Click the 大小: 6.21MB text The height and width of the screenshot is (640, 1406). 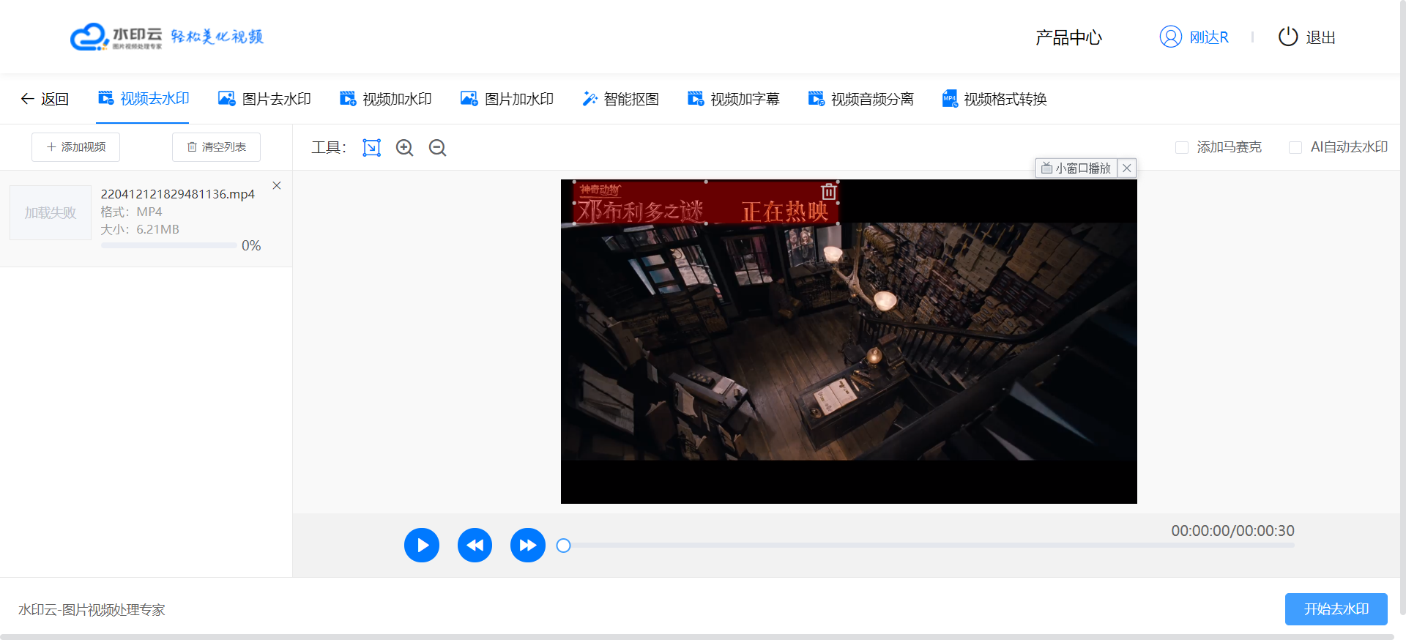coord(140,229)
